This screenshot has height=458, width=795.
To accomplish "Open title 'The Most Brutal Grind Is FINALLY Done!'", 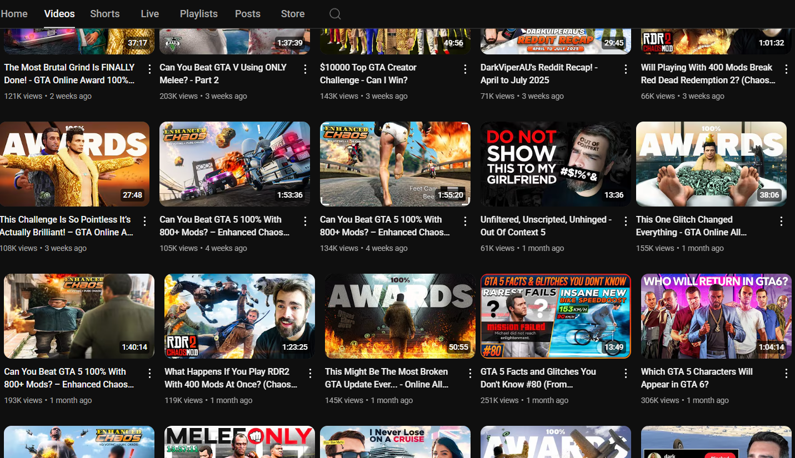I will pyautogui.click(x=69, y=74).
